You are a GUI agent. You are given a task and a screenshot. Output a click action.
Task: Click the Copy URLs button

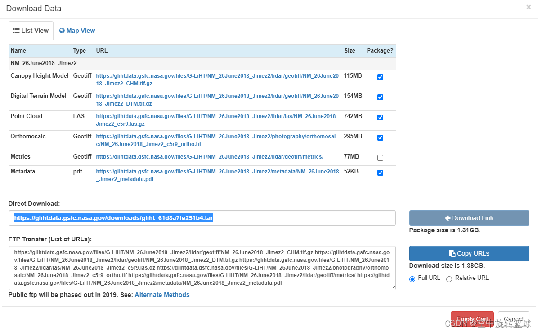[x=469, y=253]
